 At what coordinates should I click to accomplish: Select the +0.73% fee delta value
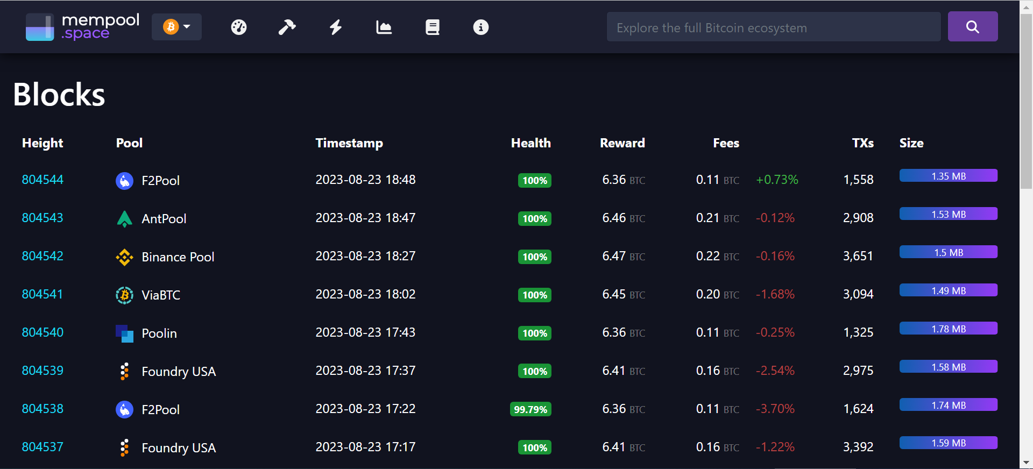tap(777, 180)
